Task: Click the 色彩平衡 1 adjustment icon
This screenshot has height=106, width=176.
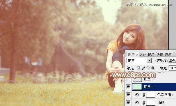Action: pos(137,95)
